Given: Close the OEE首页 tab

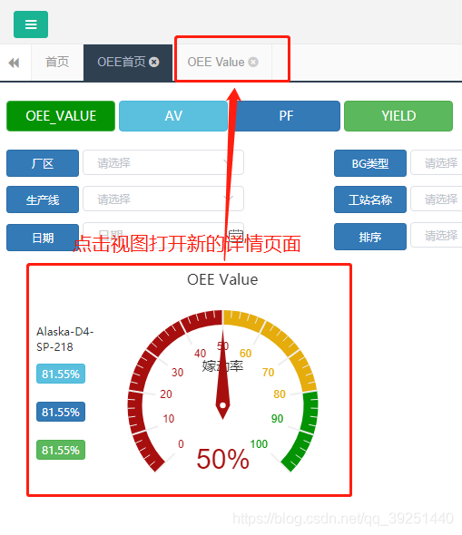Looking at the screenshot, I should (x=154, y=62).
